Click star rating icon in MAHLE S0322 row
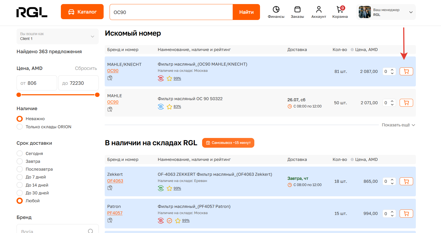 click(x=169, y=107)
